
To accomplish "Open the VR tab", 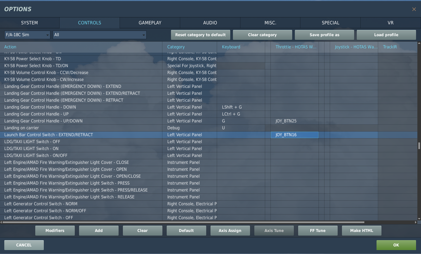I will point(391,23).
